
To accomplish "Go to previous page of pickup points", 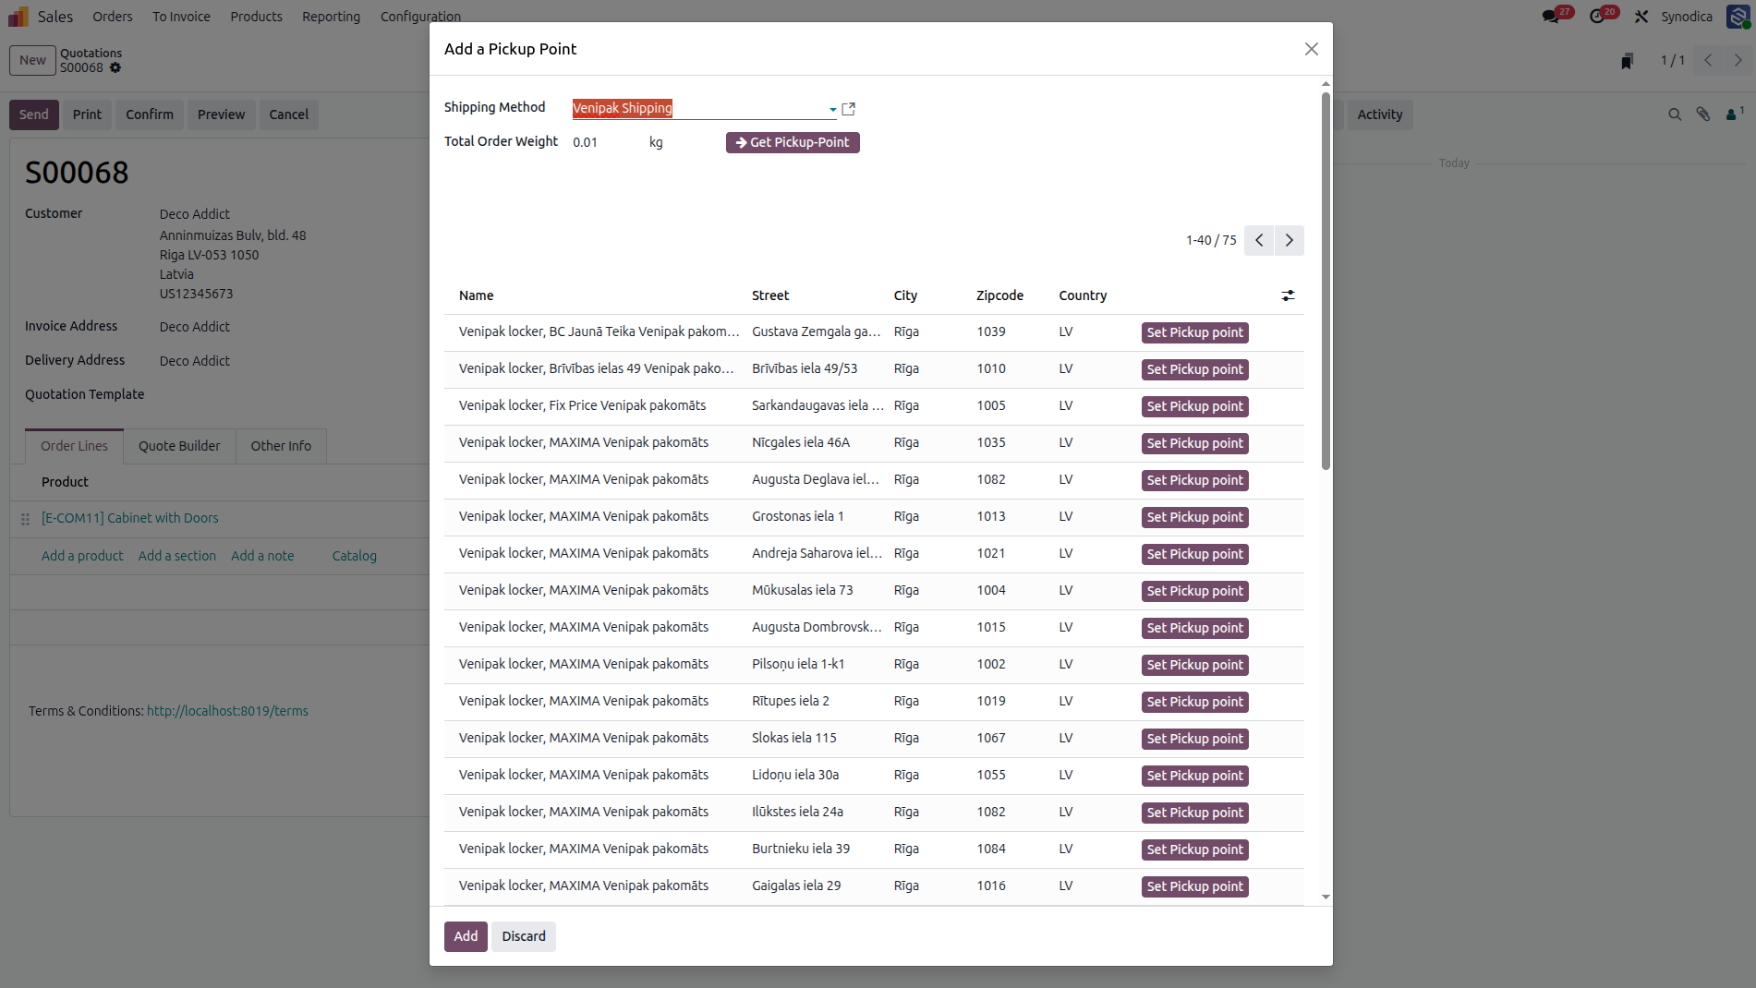I will click(1259, 240).
